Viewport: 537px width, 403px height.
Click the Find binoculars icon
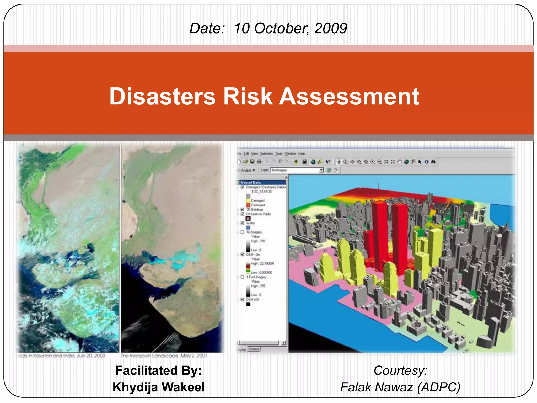point(433,162)
